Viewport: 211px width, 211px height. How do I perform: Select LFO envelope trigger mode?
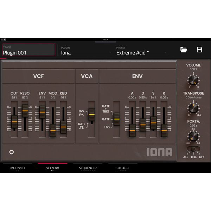(107, 127)
